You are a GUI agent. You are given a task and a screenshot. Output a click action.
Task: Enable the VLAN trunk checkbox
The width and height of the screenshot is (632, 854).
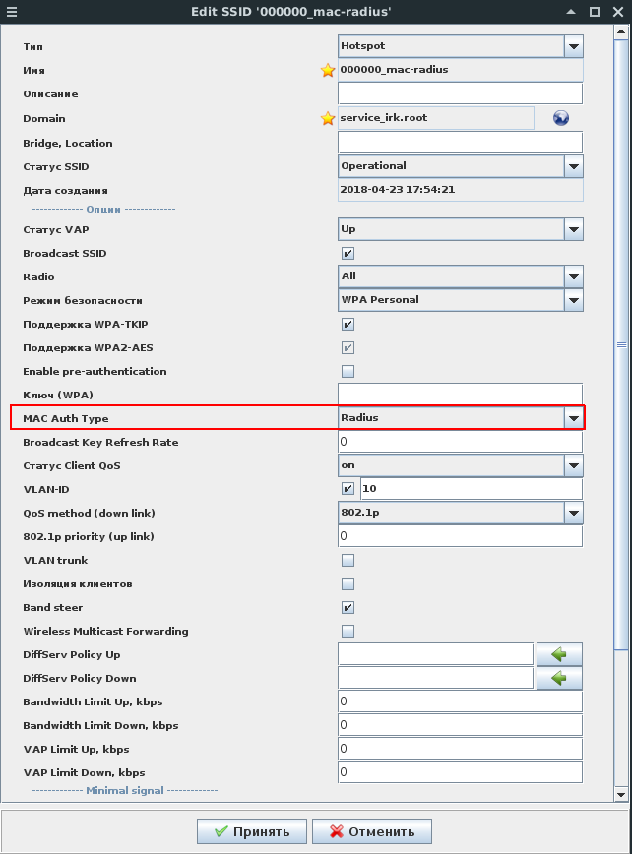(x=348, y=560)
